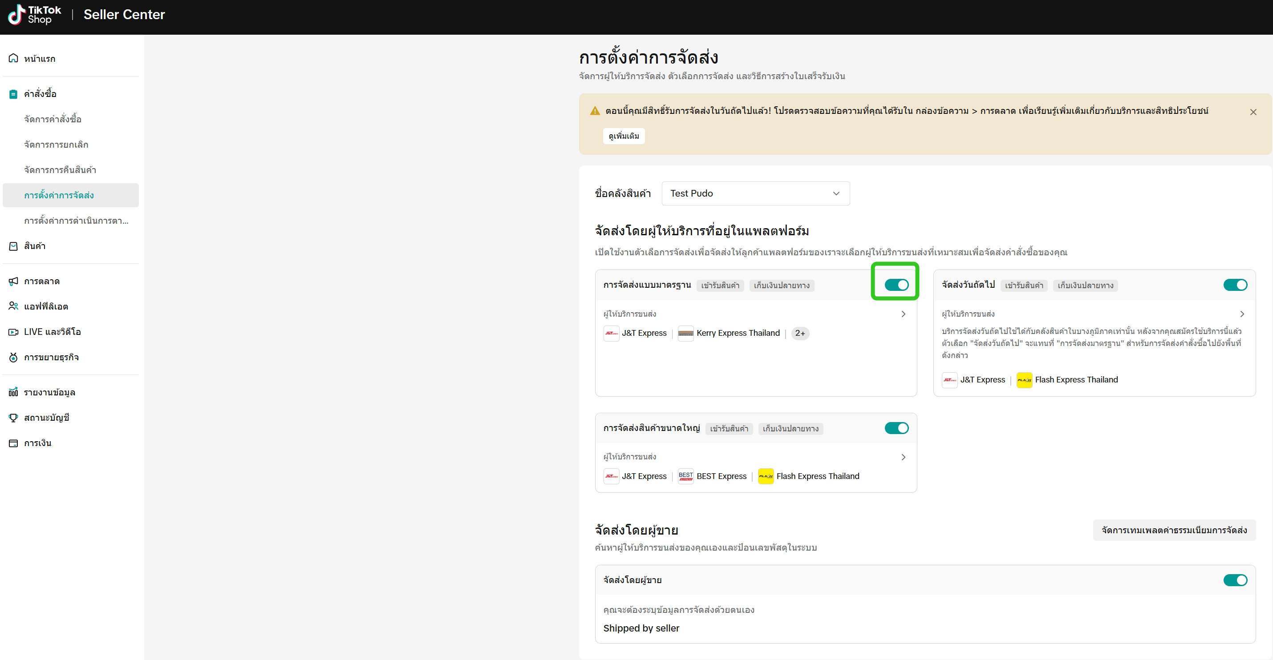The height and width of the screenshot is (660, 1273).
Task: Open จัดการคำสั่งซื้อ in sidebar
Action: [x=53, y=119]
